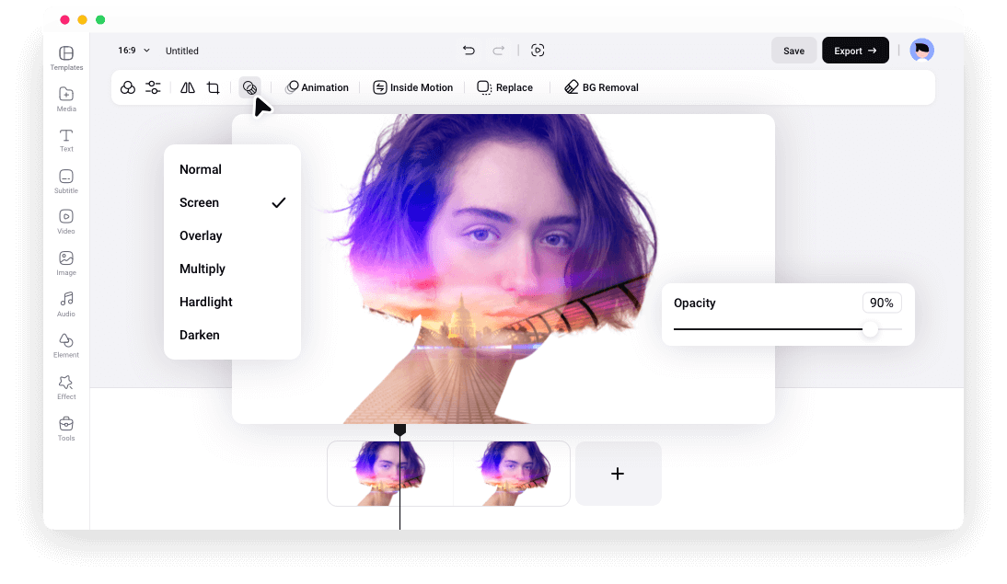Open the Media sidebar panel
Screen dimensions: 1007x584
(x=66, y=98)
